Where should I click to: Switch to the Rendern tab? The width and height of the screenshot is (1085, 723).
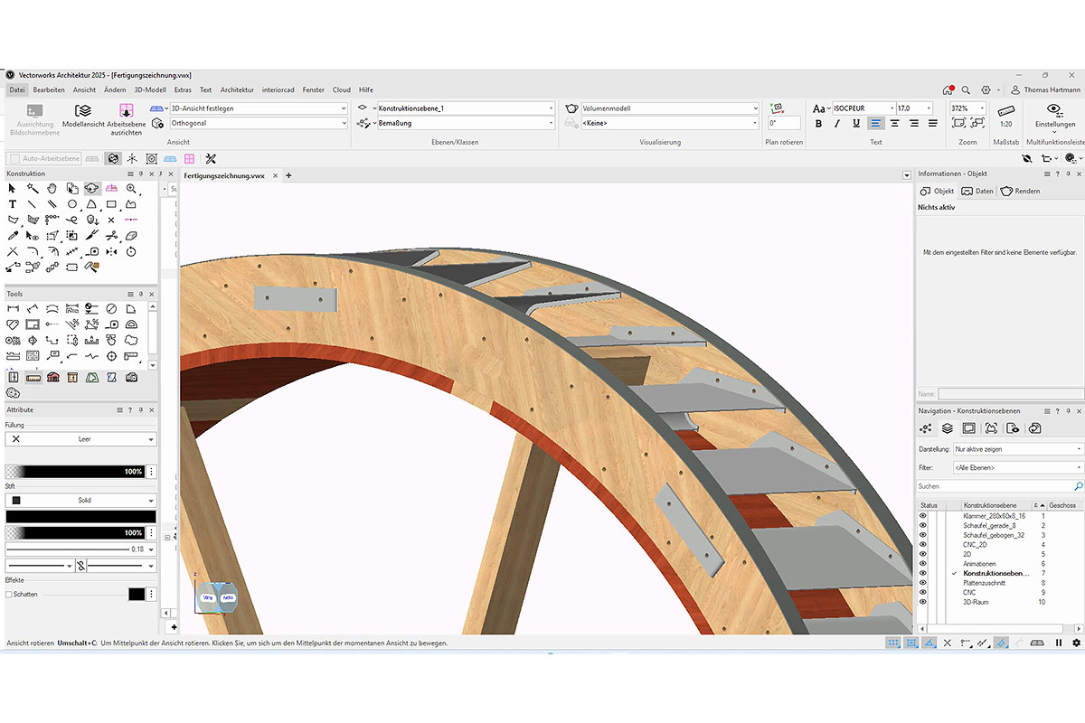click(1020, 192)
